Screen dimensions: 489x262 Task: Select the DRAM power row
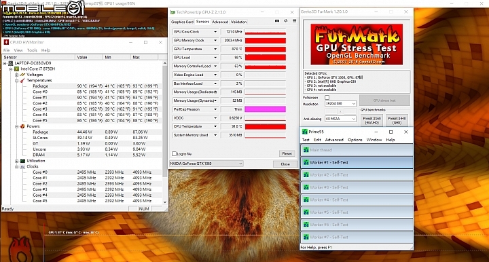pyautogui.click(x=82, y=155)
